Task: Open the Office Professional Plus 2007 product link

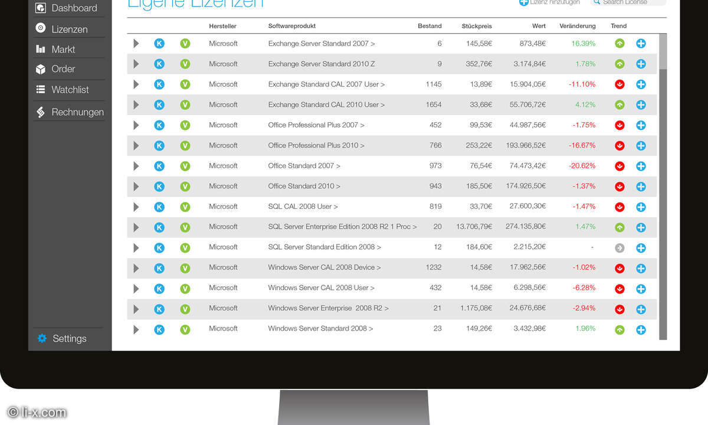Action: (316, 125)
